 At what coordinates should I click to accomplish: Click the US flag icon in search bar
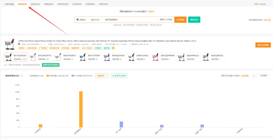point(78,20)
